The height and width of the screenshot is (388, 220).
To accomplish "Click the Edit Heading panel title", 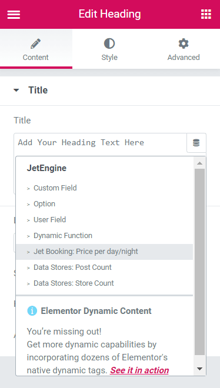I will pyautogui.click(x=109, y=14).
